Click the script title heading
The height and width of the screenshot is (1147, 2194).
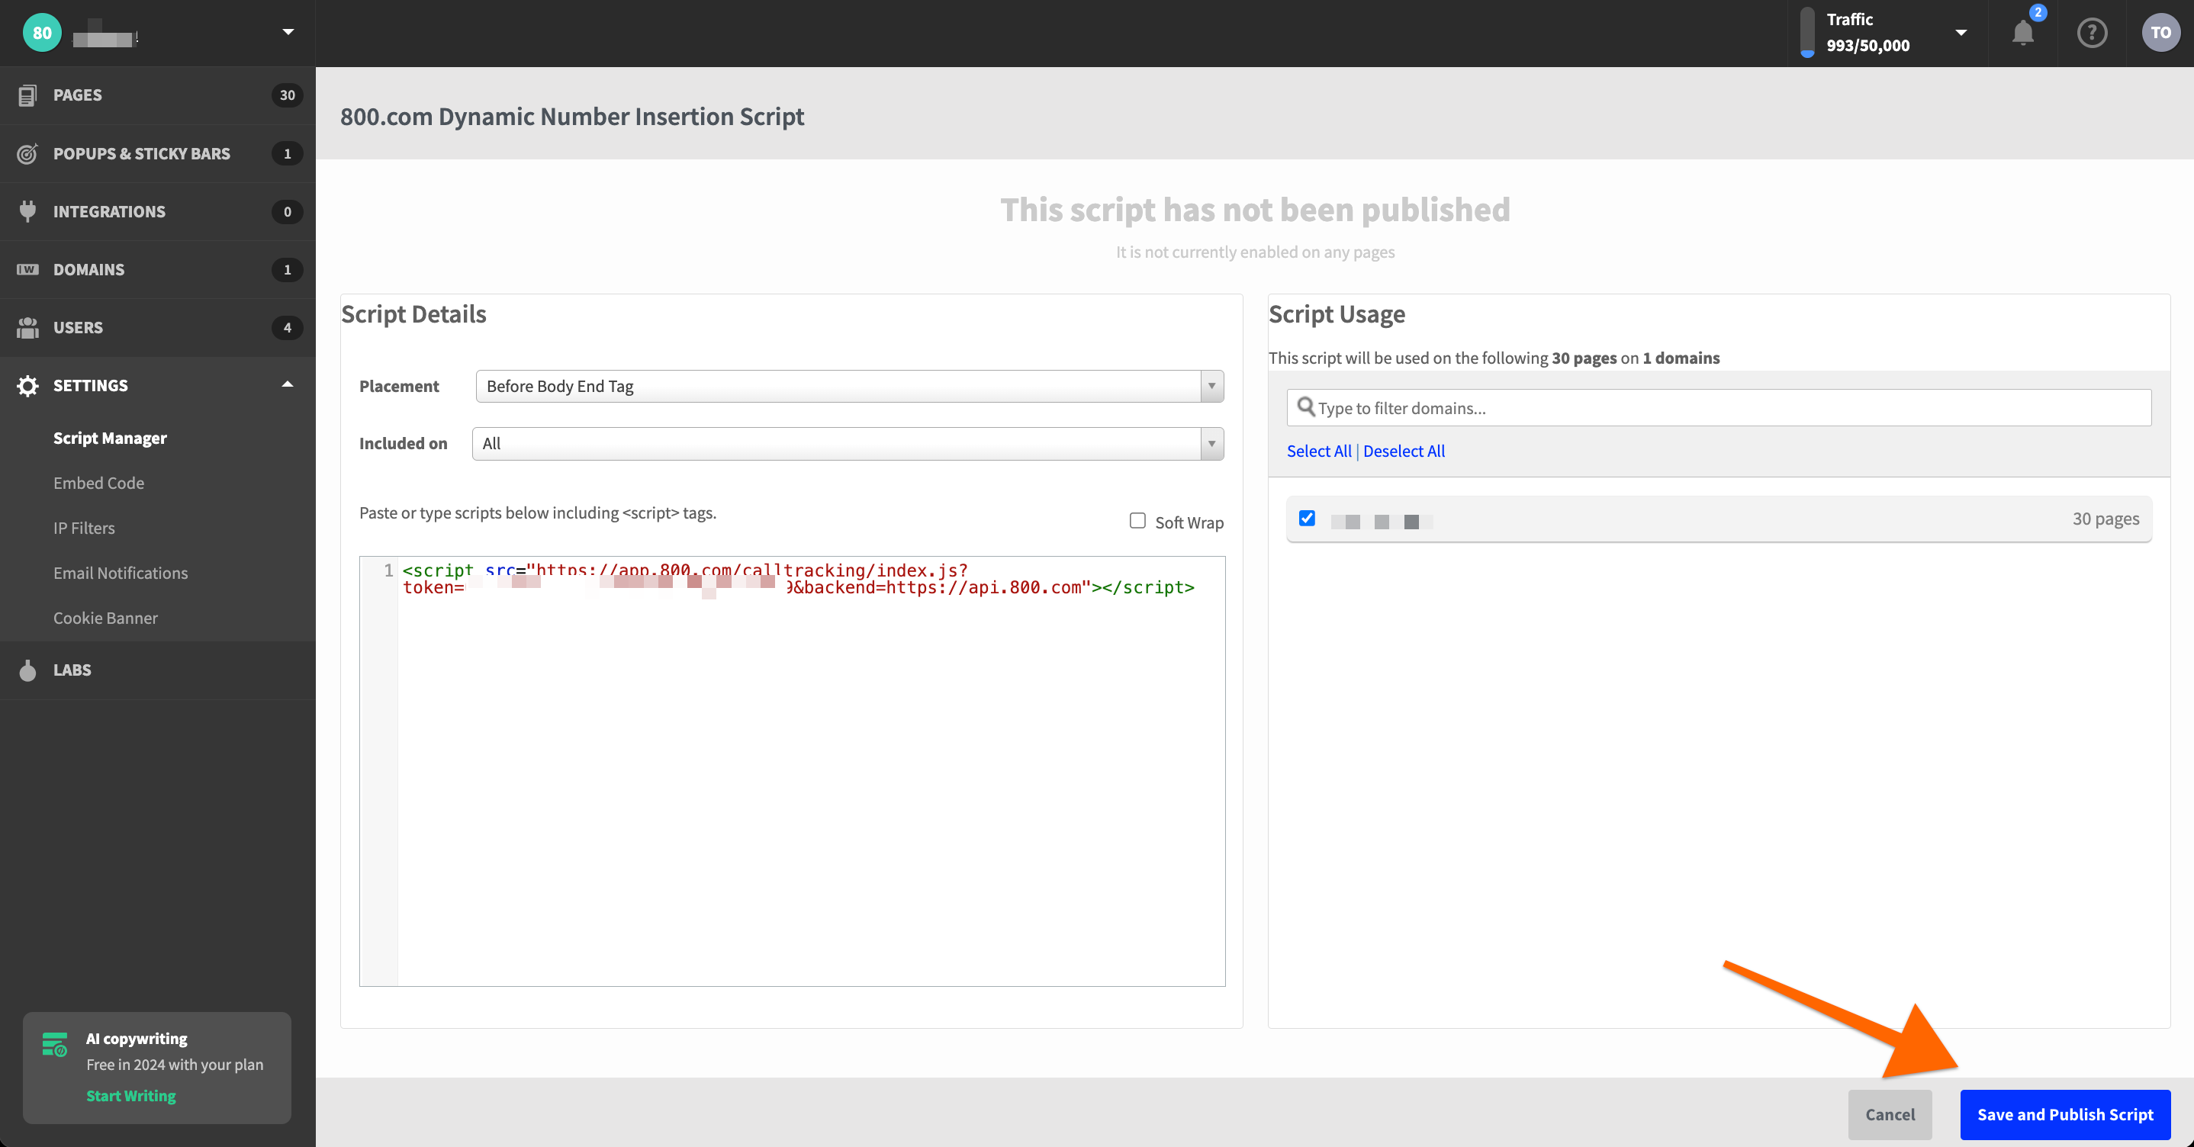pyautogui.click(x=571, y=116)
